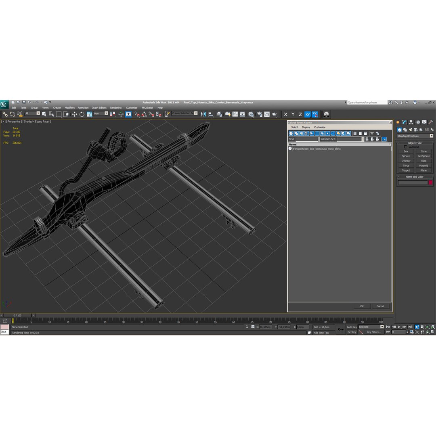Viewport: 436px width, 436px height.
Task: Click the GeoSphere primitive button
Action: click(x=423, y=156)
